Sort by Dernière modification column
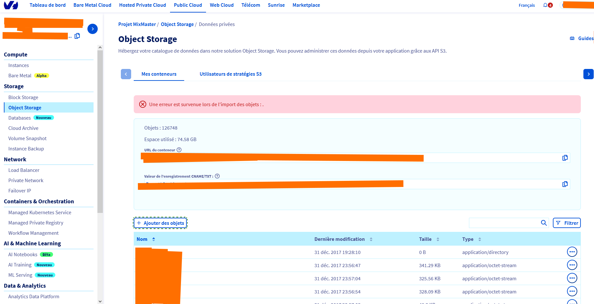The image size is (594, 304). coord(371,239)
